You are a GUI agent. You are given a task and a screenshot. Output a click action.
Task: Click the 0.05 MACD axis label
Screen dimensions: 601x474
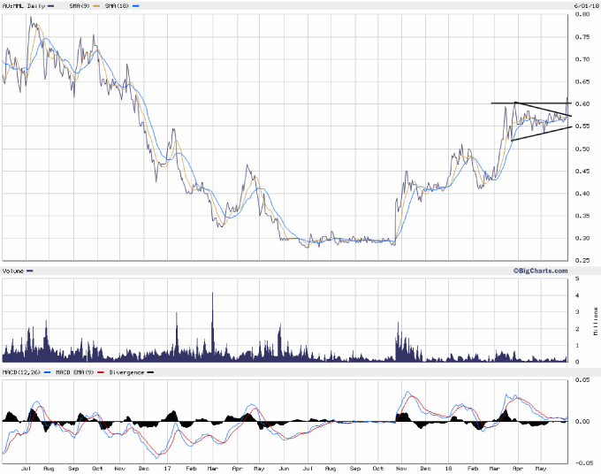(582, 379)
